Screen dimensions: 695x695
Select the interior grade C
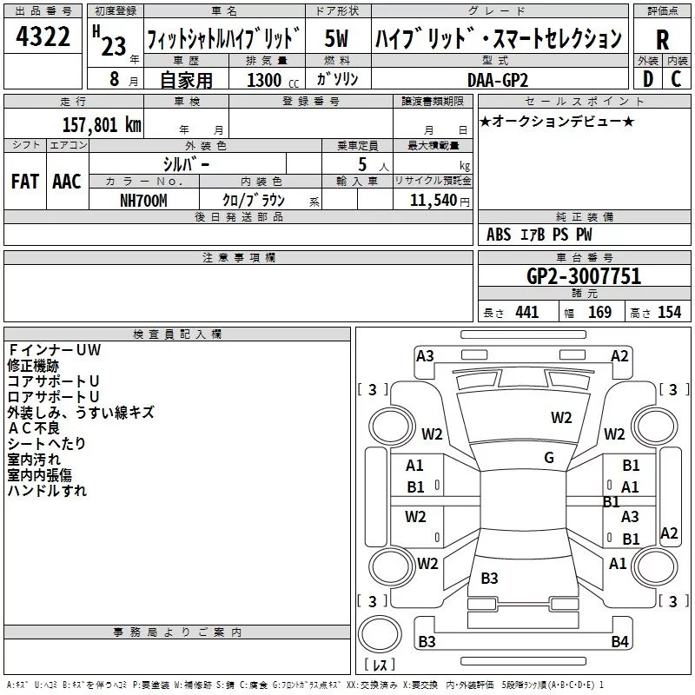tap(676, 79)
